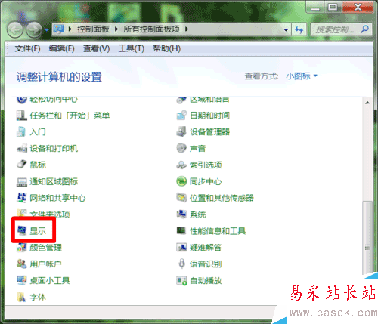Screen dimensions: 378x324
Task: Click the 设备和打印机 printer icon
Action: [x=22, y=149]
